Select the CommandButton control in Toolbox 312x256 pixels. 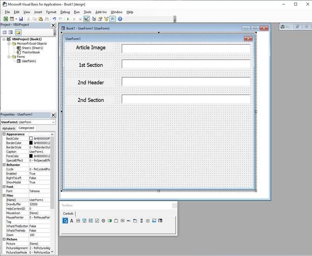(x=122, y=221)
